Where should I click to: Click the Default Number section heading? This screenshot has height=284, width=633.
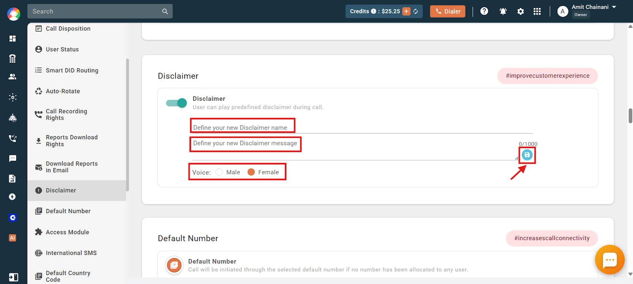188,238
